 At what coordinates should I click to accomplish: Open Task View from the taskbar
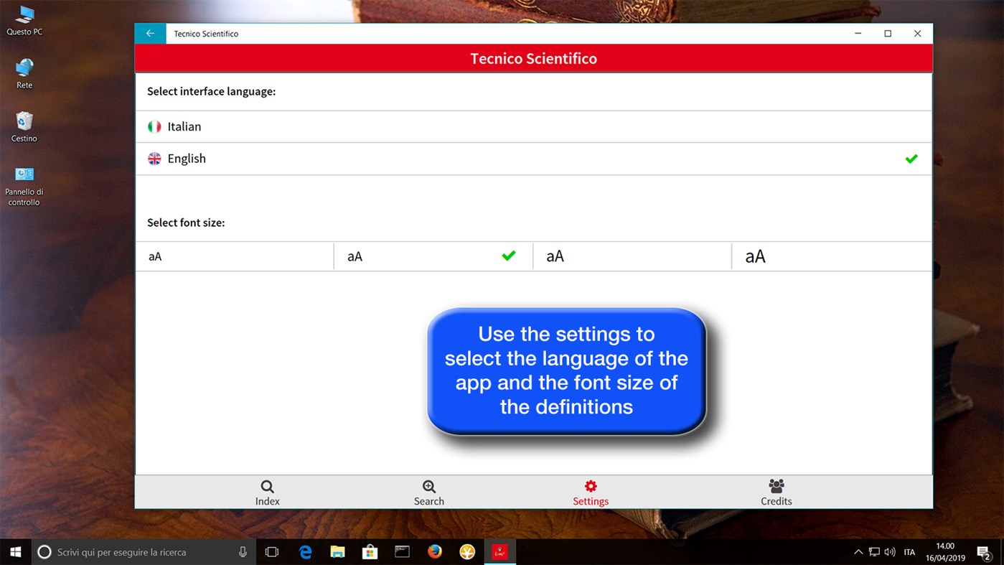point(271,551)
